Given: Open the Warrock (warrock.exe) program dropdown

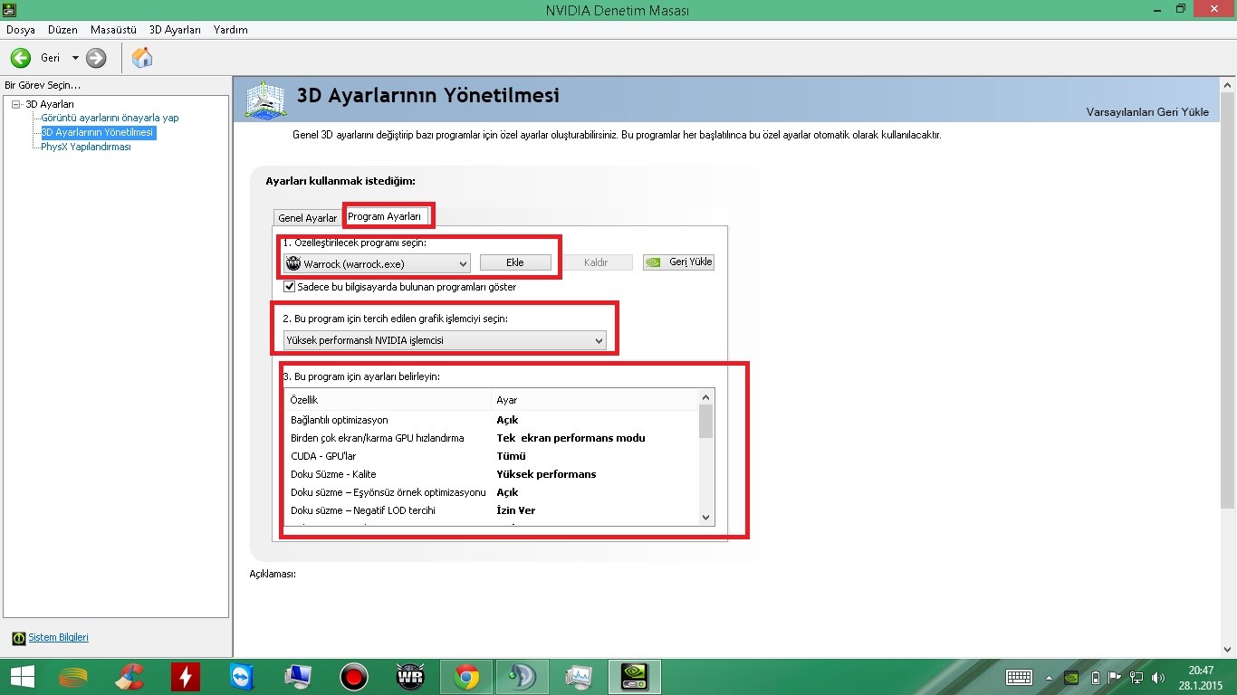Looking at the screenshot, I should coord(377,263).
